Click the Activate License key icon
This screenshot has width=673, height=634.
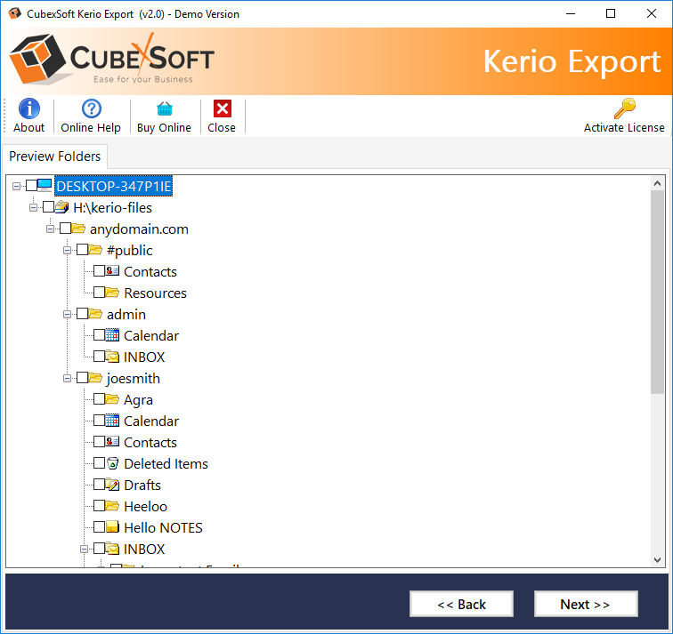click(x=625, y=108)
